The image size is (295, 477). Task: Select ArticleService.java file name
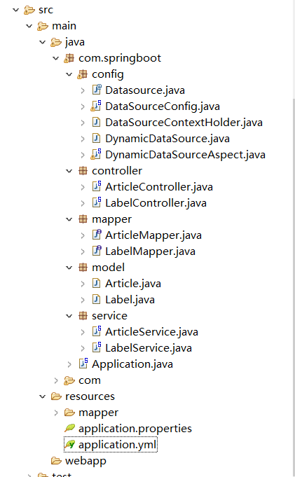[151, 332]
